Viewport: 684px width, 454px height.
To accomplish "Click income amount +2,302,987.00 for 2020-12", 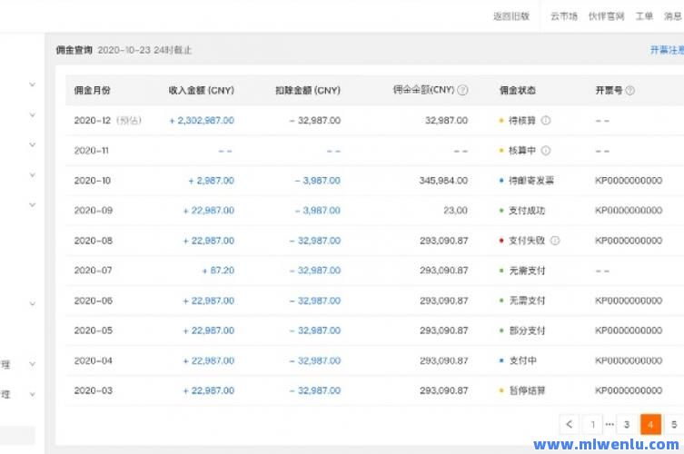I will point(201,121).
